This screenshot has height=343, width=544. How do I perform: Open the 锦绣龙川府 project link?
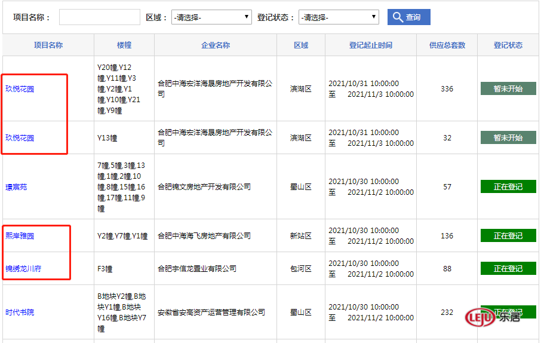coord(23,269)
